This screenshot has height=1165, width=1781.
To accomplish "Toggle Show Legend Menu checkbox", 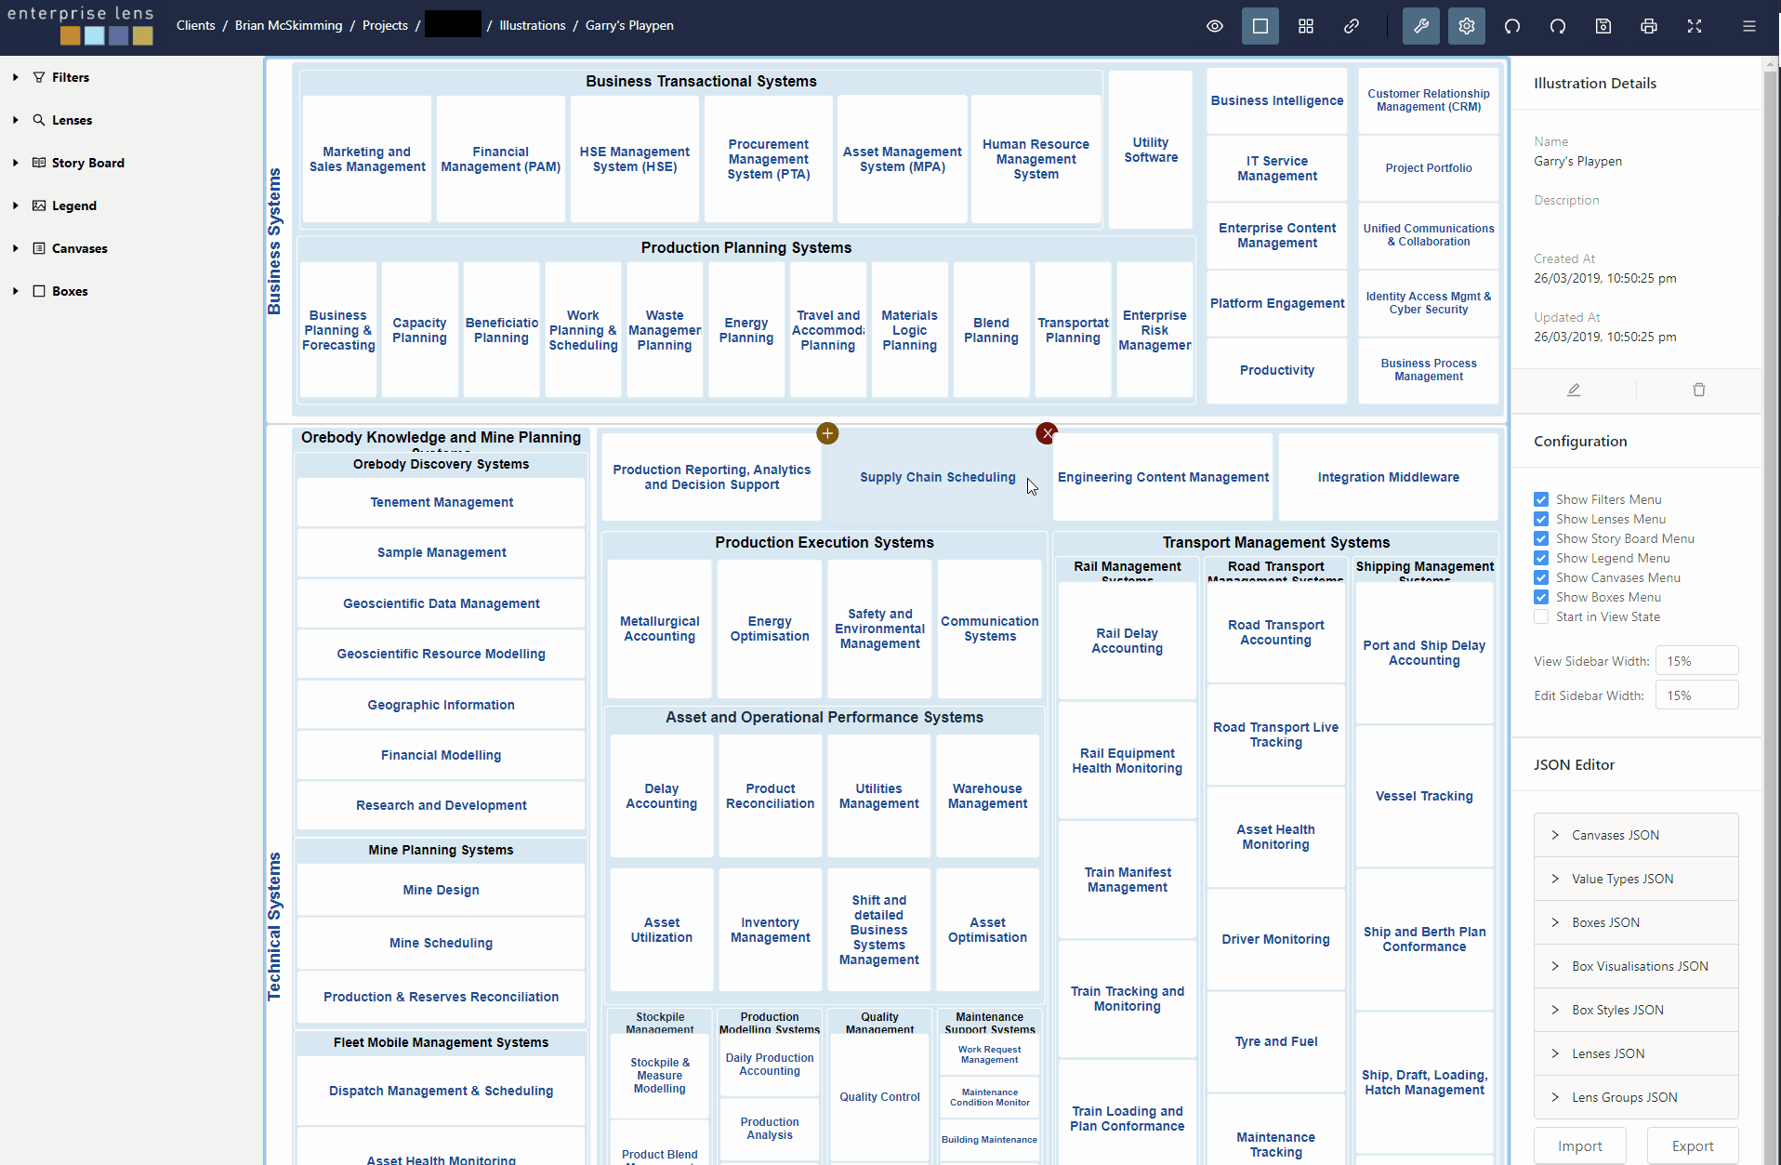I will click(1541, 558).
